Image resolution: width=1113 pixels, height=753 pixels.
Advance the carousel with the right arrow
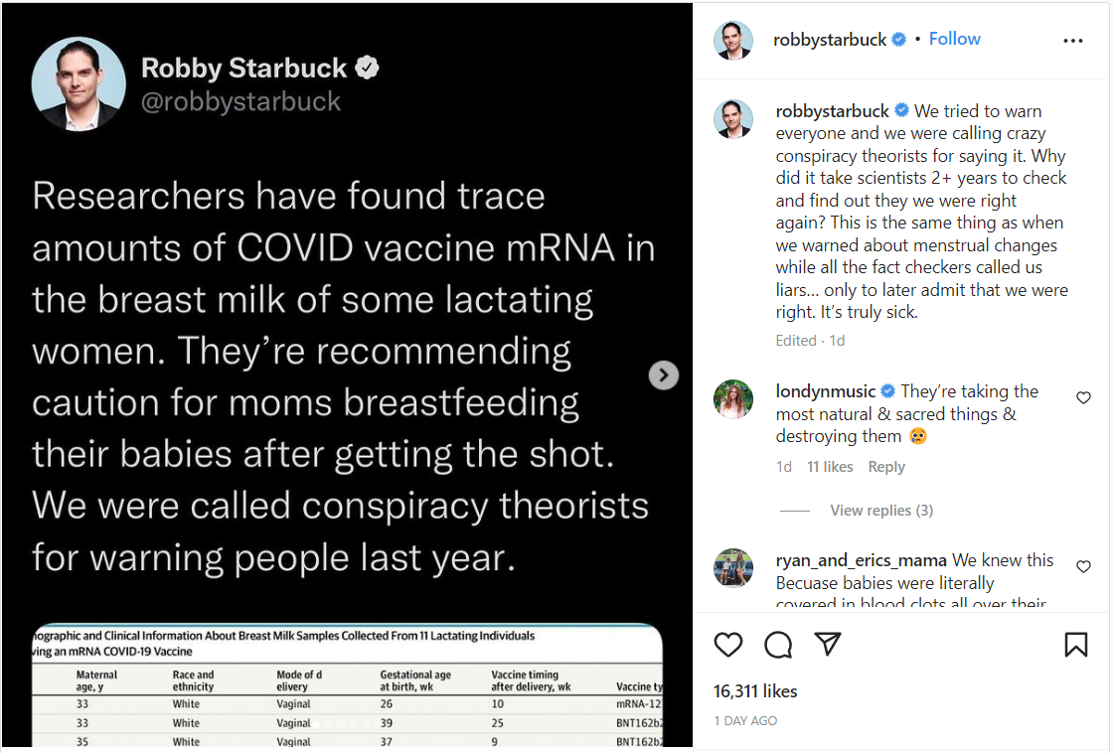(663, 375)
